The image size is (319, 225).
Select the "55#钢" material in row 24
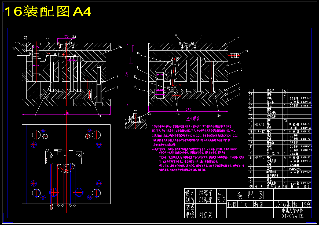[x=295, y=98]
